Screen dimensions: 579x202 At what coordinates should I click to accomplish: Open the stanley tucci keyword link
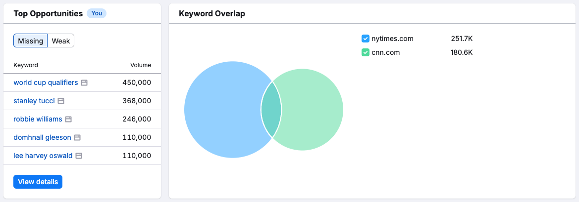click(34, 101)
